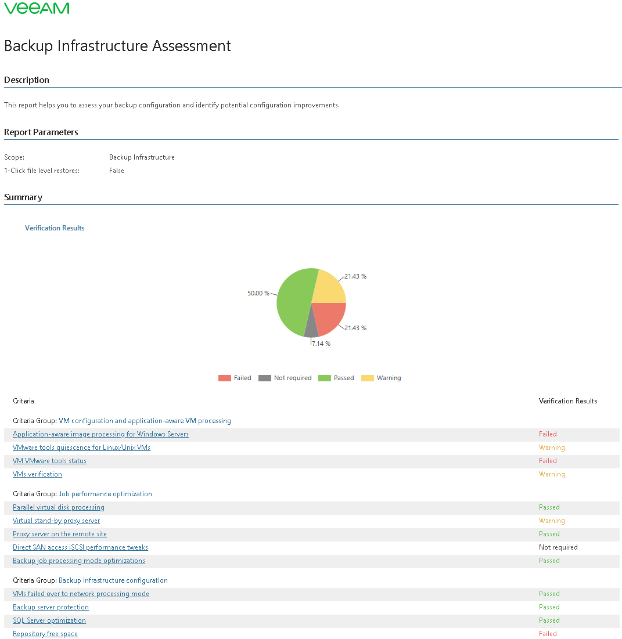The width and height of the screenshot is (622, 639).
Task: Click the Backup Infrastructure scope value
Action: coord(142,157)
